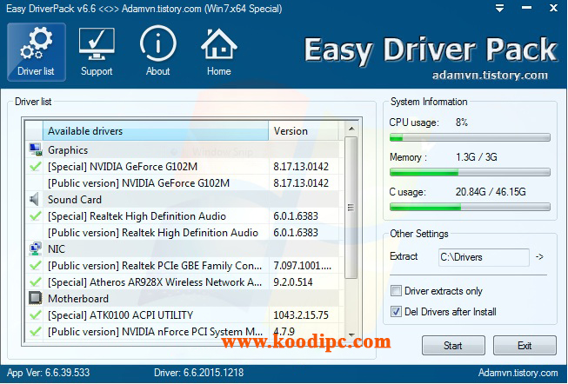This screenshot has height=384, width=568.
Task: Select the NIC category row
Action: tap(183, 249)
